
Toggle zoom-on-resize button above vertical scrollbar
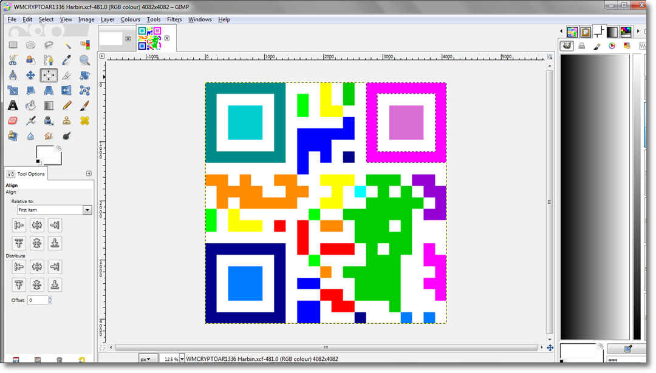(x=550, y=57)
